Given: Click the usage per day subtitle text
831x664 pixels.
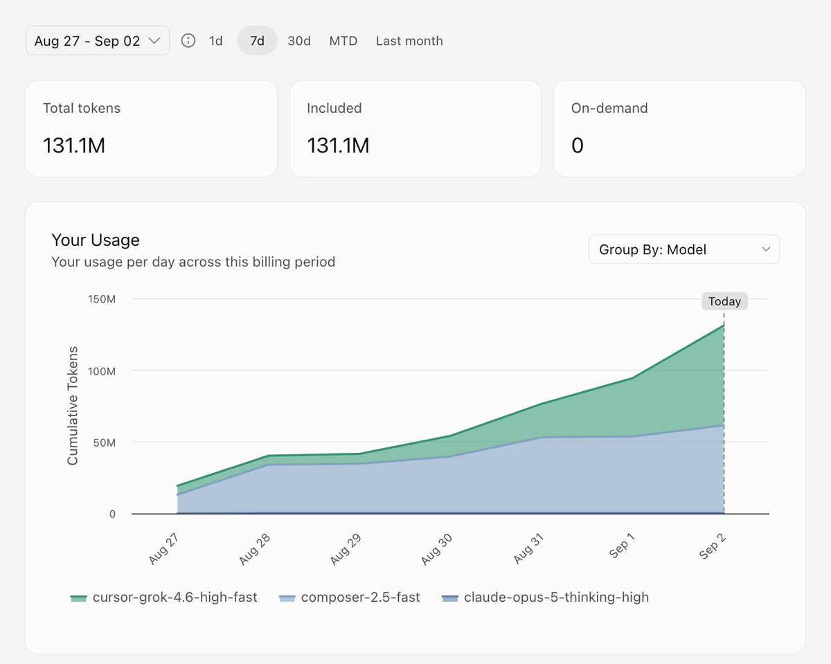Looking at the screenshot, I should pyautogui.click(x=193, y=262).
